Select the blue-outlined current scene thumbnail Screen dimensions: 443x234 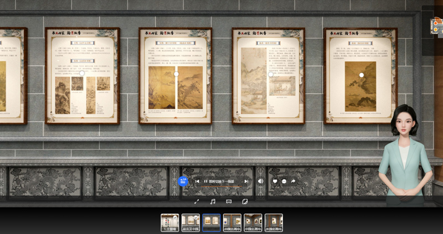(212, 223)
